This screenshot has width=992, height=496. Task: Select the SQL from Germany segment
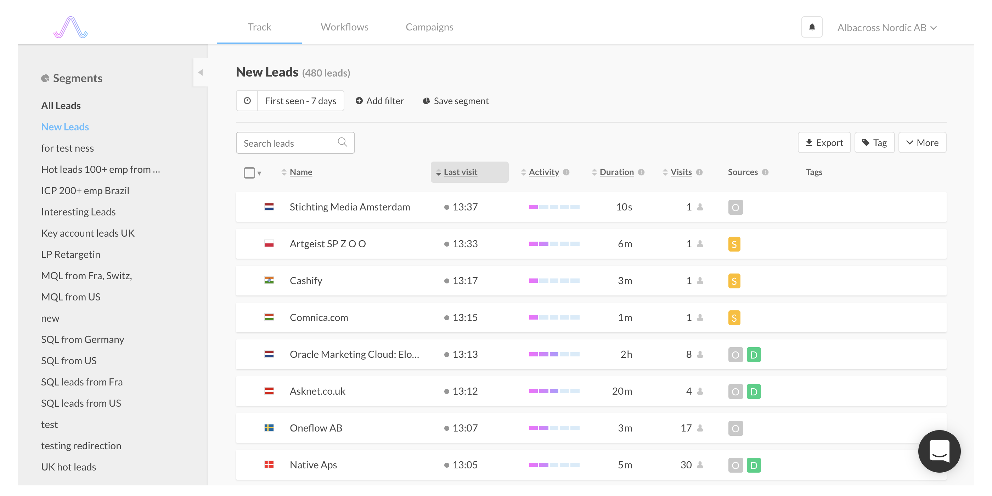[83, 339]
